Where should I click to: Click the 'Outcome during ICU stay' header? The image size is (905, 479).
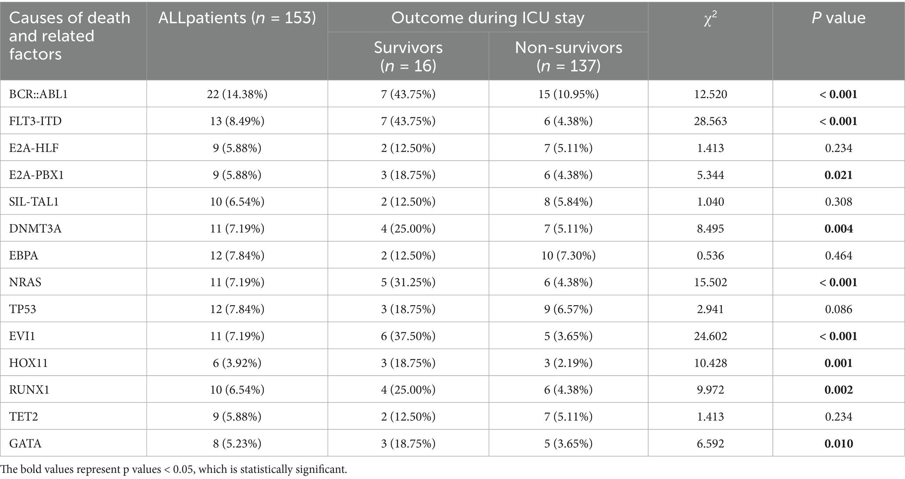488,18
